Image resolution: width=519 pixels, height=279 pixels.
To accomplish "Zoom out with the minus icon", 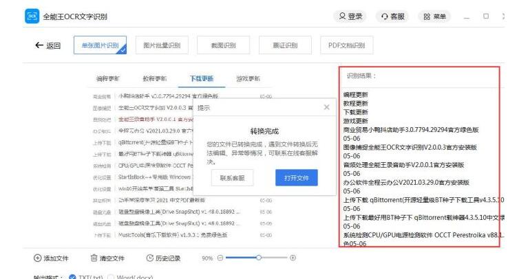I will [x=220, y=258].
